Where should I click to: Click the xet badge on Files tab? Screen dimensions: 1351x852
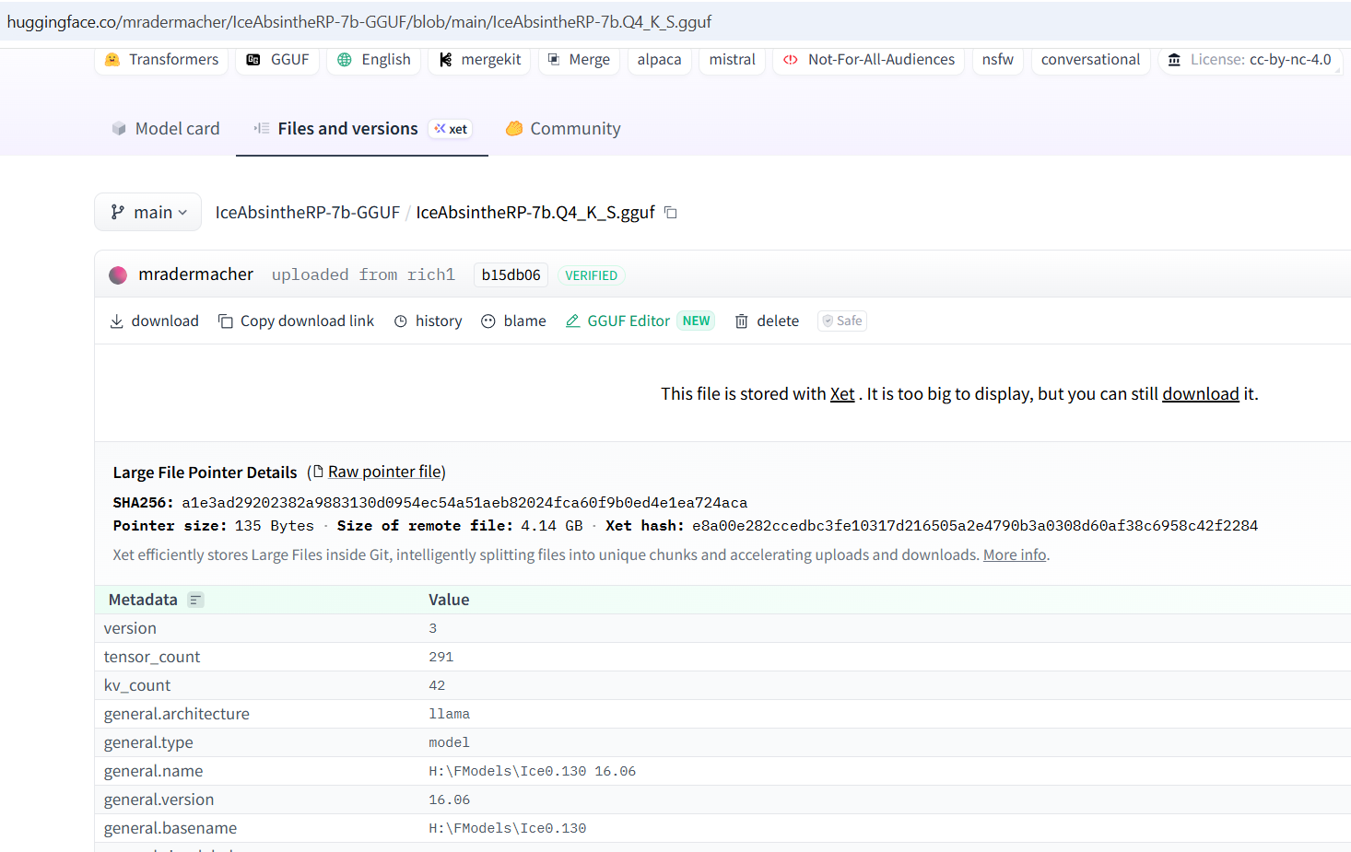click(451, 129)
